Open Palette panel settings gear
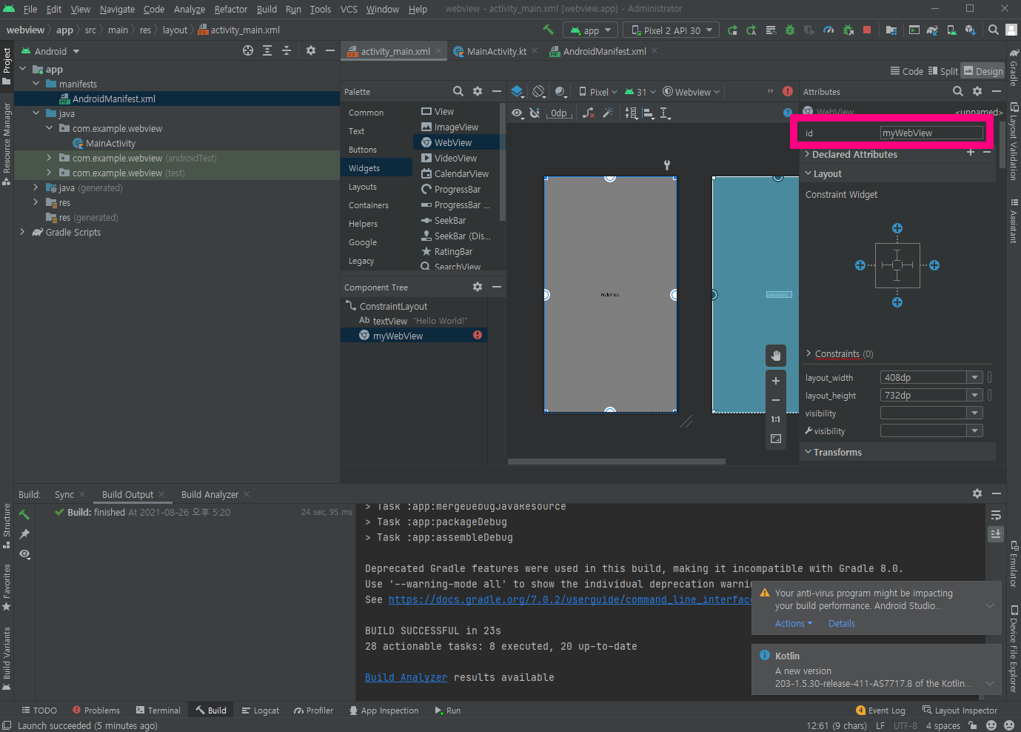 478,91
